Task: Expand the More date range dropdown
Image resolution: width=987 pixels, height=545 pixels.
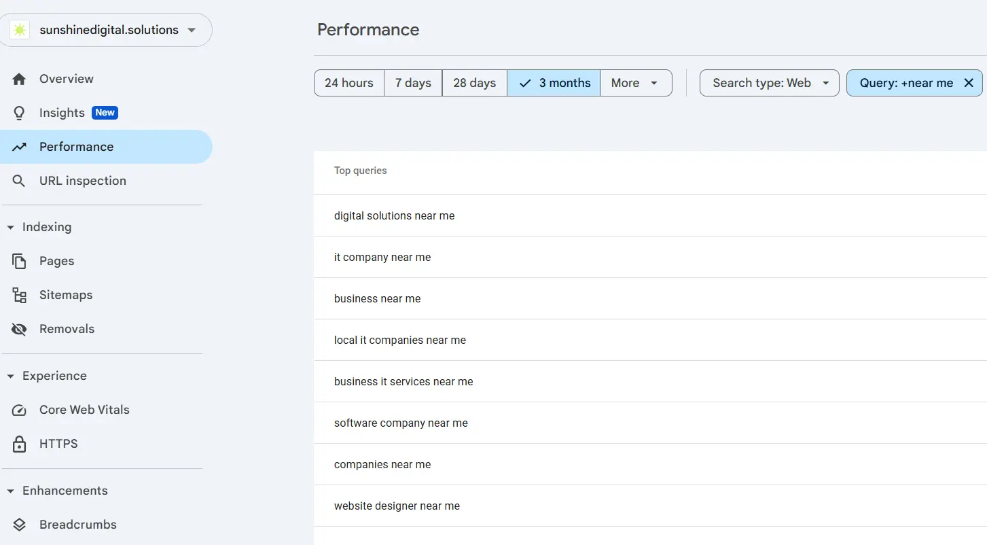Action: 635,82
